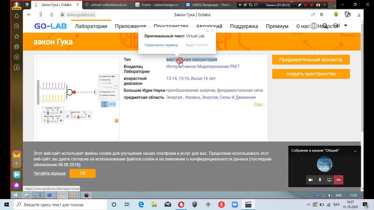Open page translation icon in the address bar

tap(313, 15)
